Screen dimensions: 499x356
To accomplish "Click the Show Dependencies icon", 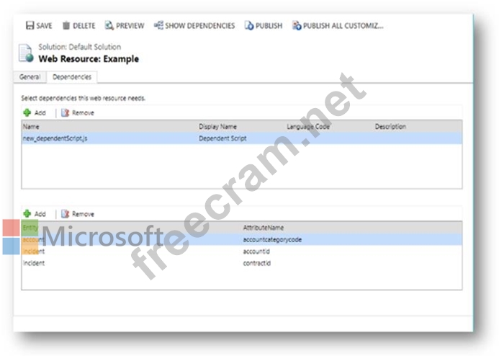I will (x=158, y=25).
